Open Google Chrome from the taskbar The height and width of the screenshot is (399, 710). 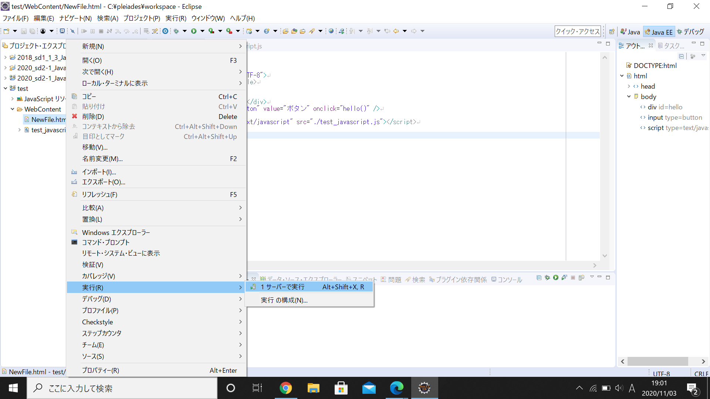tap(286, 388)
